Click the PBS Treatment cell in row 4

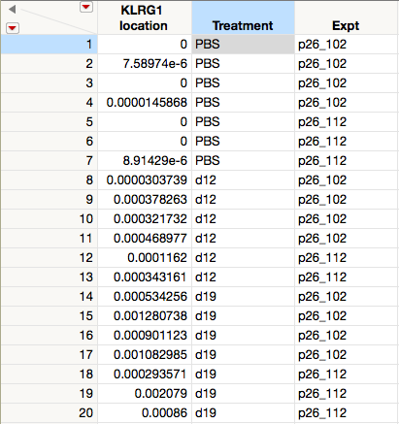pos(243,103)
